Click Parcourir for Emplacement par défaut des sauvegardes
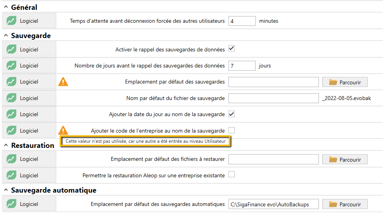The height and width of the screenshot is (213, 383). 345,82
